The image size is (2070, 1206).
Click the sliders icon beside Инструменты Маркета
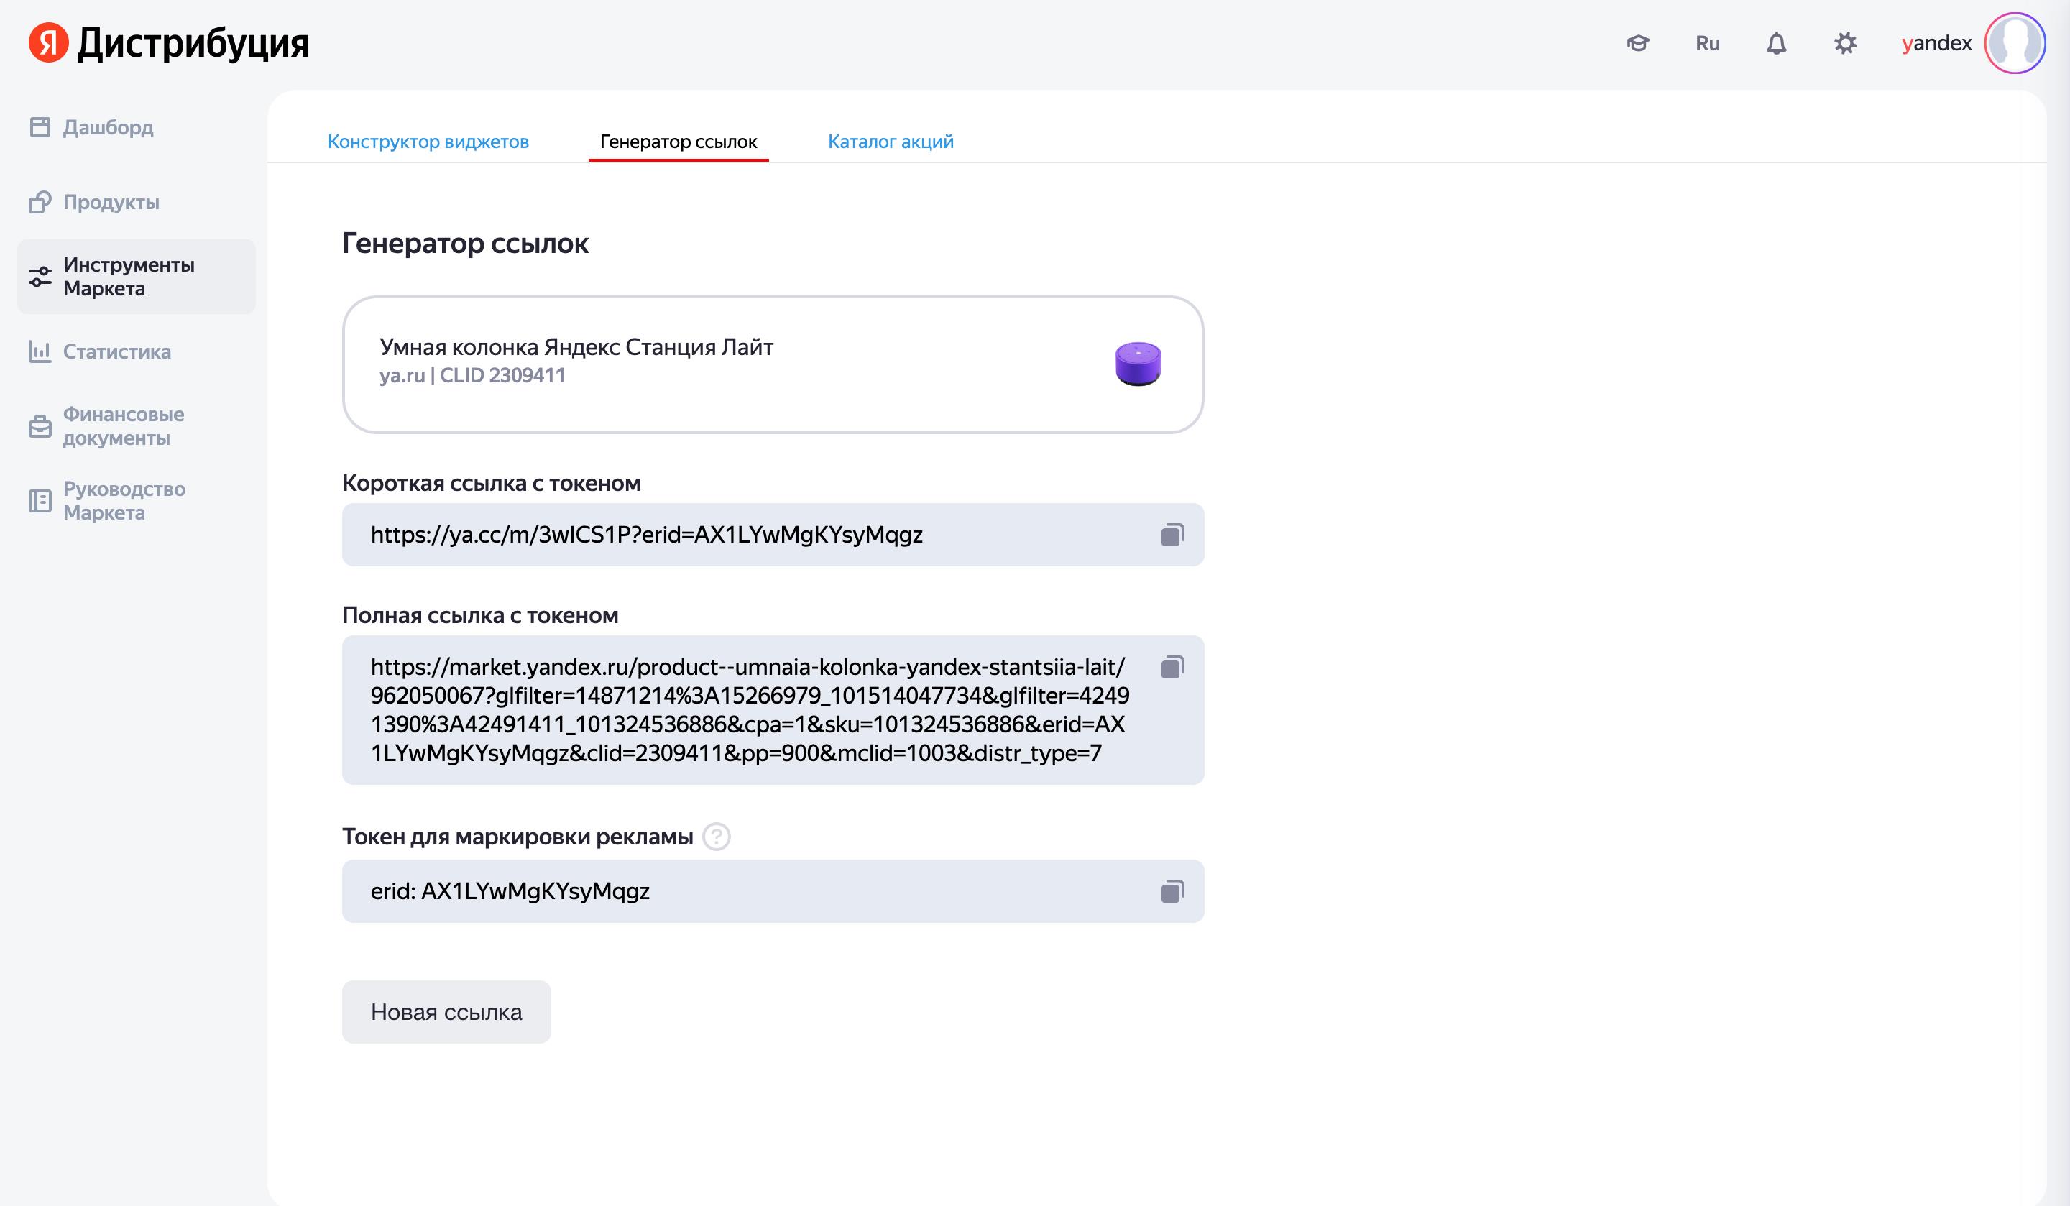tap(40, 277)
